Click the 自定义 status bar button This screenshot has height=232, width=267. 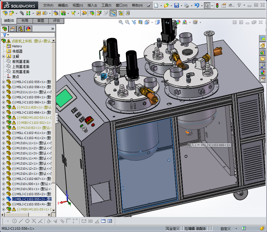[x=225, y=229]
